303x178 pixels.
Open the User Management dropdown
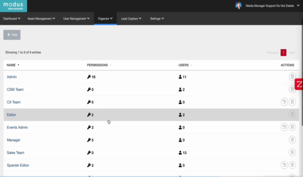tap(76, 19)
